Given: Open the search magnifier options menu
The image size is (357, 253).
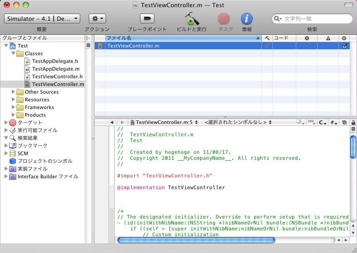Looking at the screenshot, I should click(x=278, y=19).
